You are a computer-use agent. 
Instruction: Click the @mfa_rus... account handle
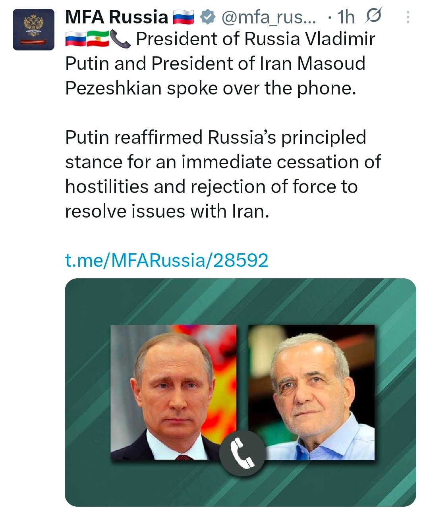click(269, 17)
